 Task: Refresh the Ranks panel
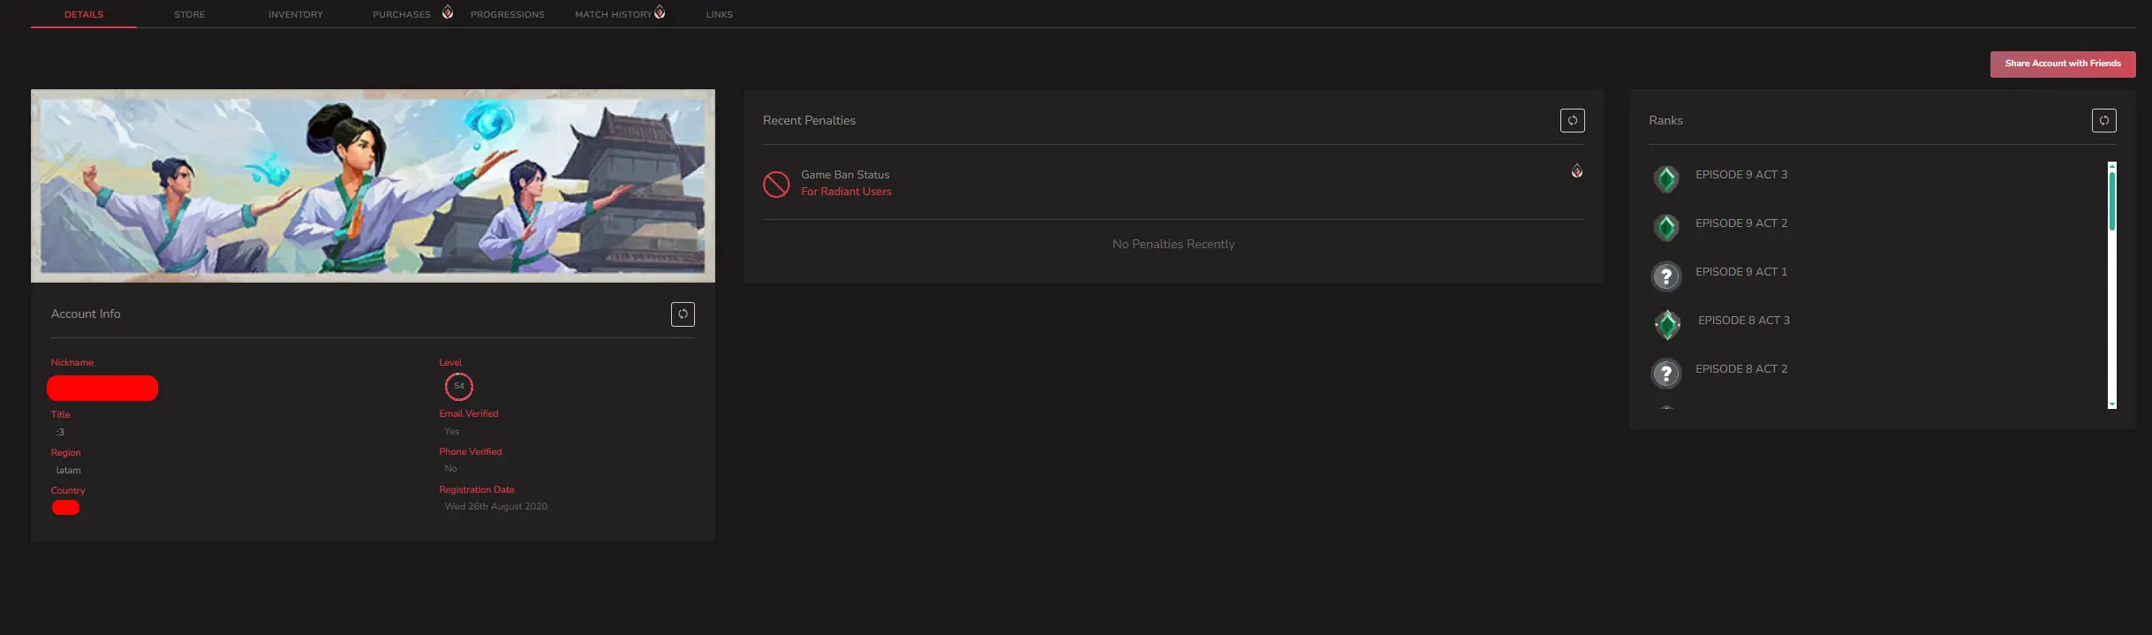pyautogui.click(x=2103, y=120)
